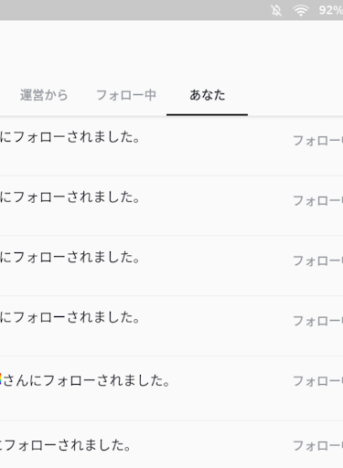The image size is (343, 468).
Task: Tap the Wi-Fi status icon
Action: (301, 11)
